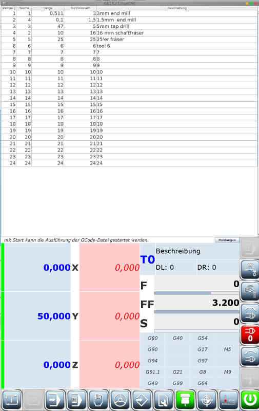Click the red spindle stop button
Image resolution: width=259 pixels, height=411 pixels.
tap(250, 335)
